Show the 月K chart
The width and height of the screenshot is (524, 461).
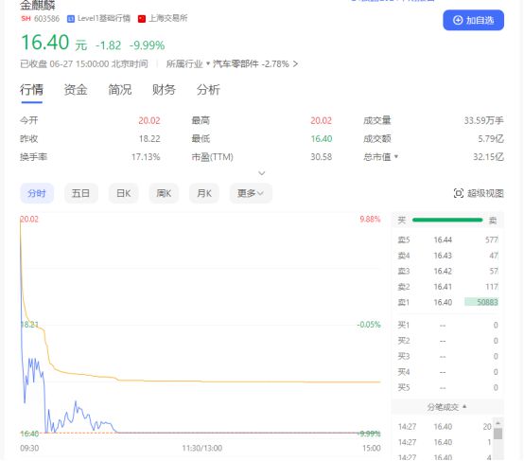coord(204,193)
